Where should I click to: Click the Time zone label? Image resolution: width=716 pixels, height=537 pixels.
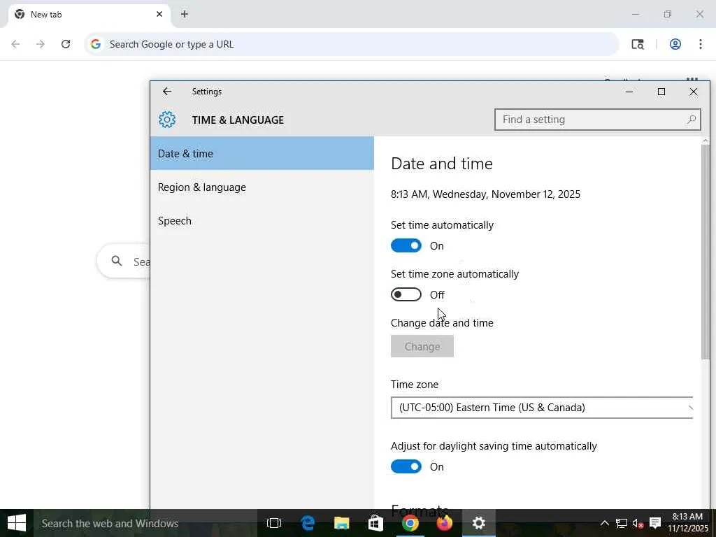point(415,385)
